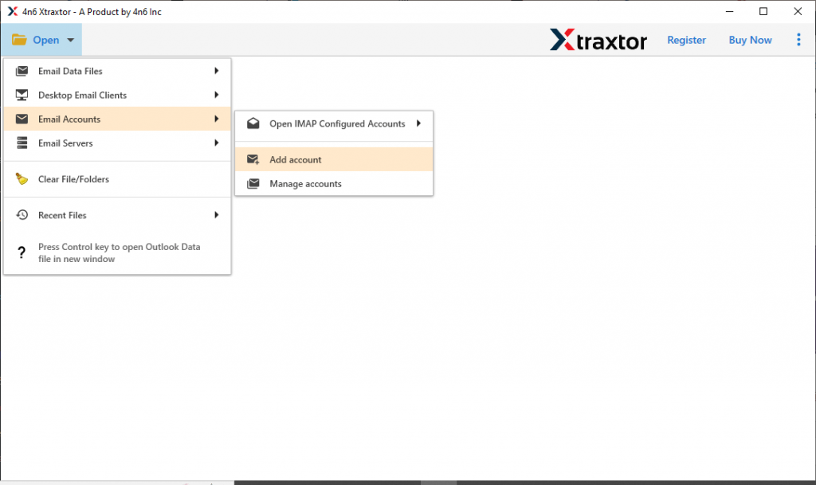This screenshot has width=816, height=485.
Task: Expand the Email Data Files submenu arrow
Action: pyautogui.click(x=217, y=72)
